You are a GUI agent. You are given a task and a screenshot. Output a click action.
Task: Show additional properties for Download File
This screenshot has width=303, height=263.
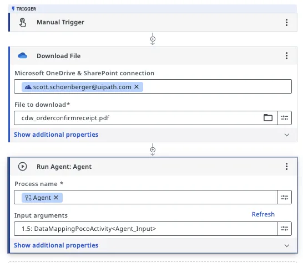56,135
